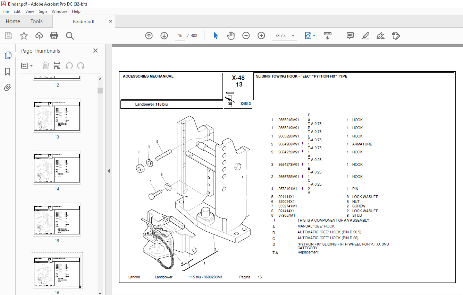Viewport: 463px width, 295px height.
Task: Click the page number field showing 16
Action: (180, 36)
